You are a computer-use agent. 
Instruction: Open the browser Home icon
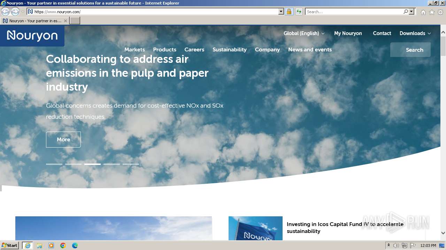point(423,12)
